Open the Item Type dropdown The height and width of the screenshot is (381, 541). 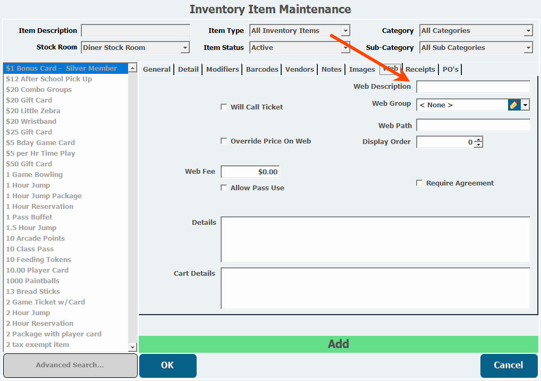coord(345,31)
